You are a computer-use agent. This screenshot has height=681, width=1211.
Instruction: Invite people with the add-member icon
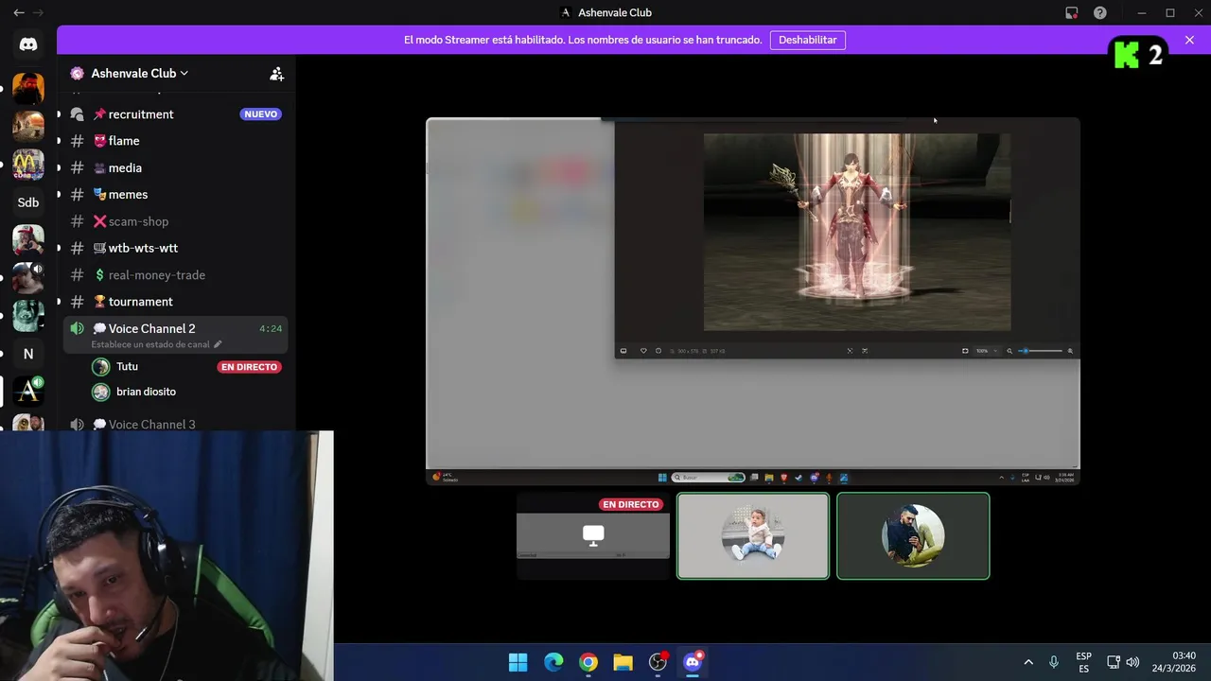click(276, 73)
